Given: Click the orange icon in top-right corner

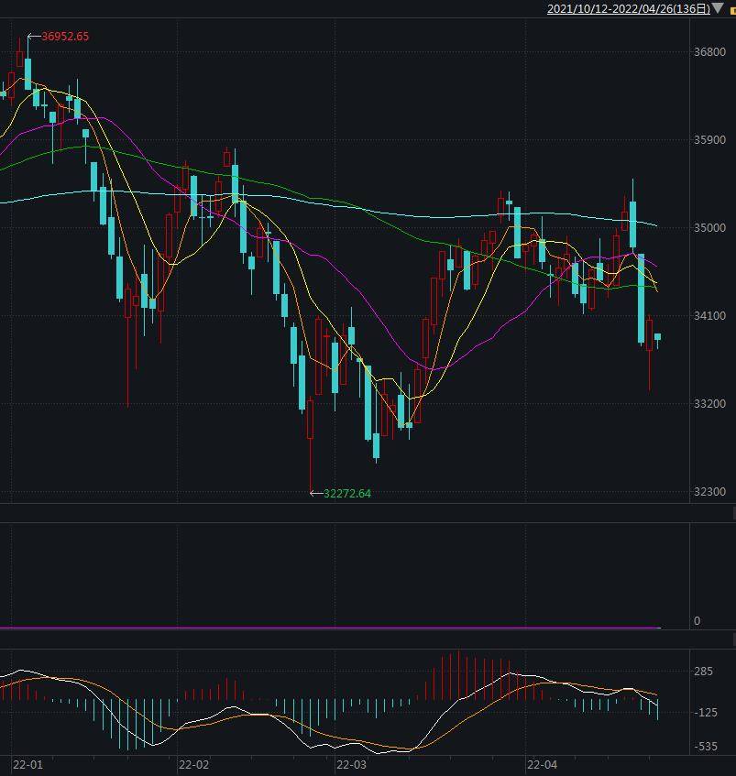Looking at the screenshot, I should (x=731, y=9).
